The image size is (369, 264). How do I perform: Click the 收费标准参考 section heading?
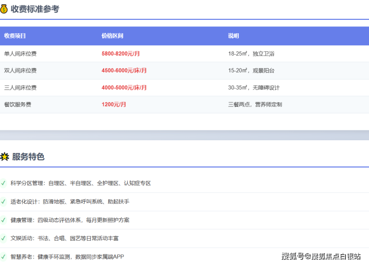pos(35,8)
